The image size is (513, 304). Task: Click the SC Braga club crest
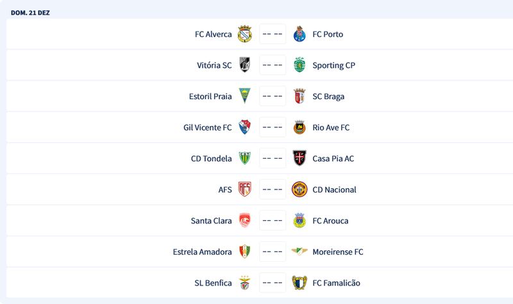pyautogui.click(x=299, y=97)
